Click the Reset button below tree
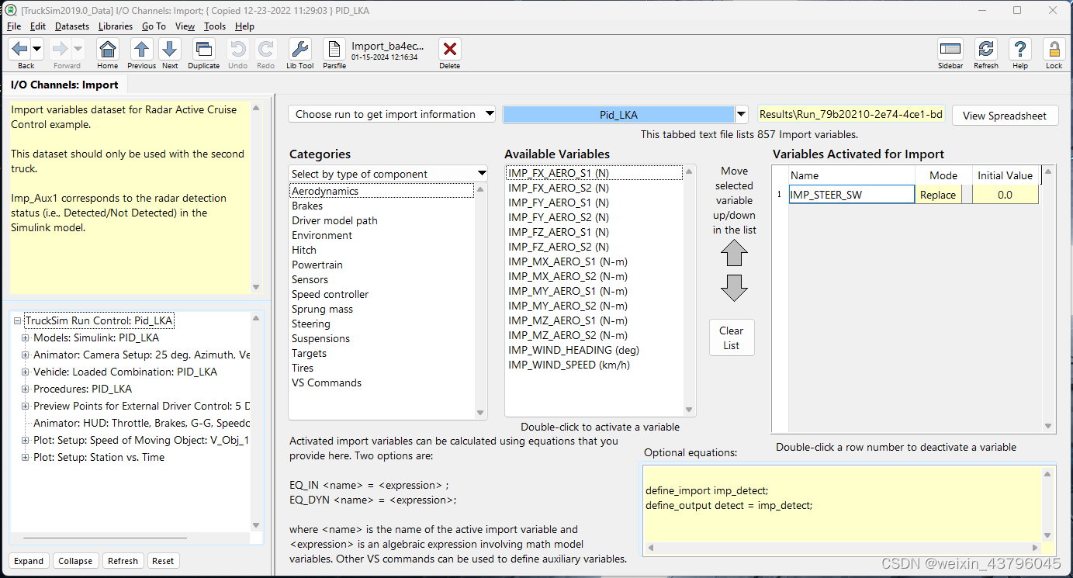Screen dimensions: 1073x578 click(163, 561)
